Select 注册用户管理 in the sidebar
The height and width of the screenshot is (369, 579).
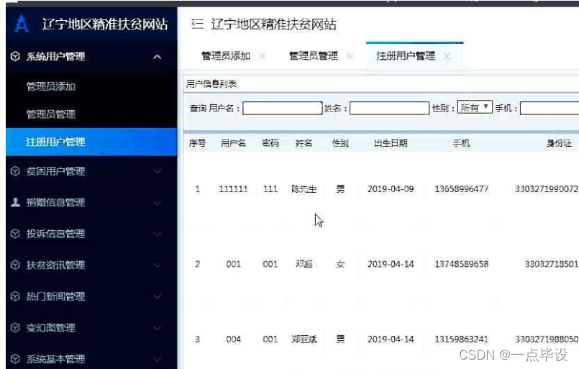[x=91, y=142]
